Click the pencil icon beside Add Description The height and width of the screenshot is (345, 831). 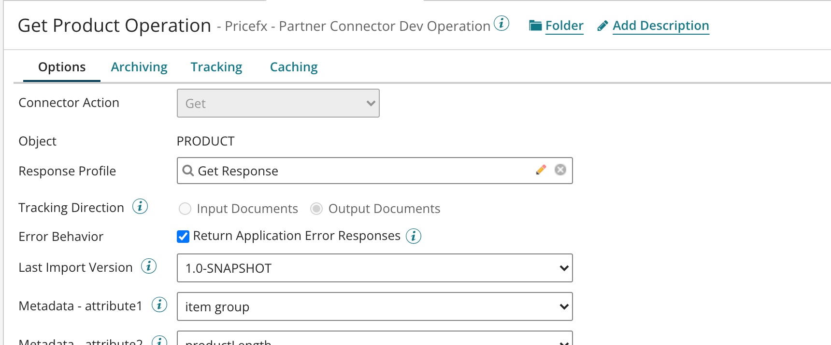click(602, 26)
